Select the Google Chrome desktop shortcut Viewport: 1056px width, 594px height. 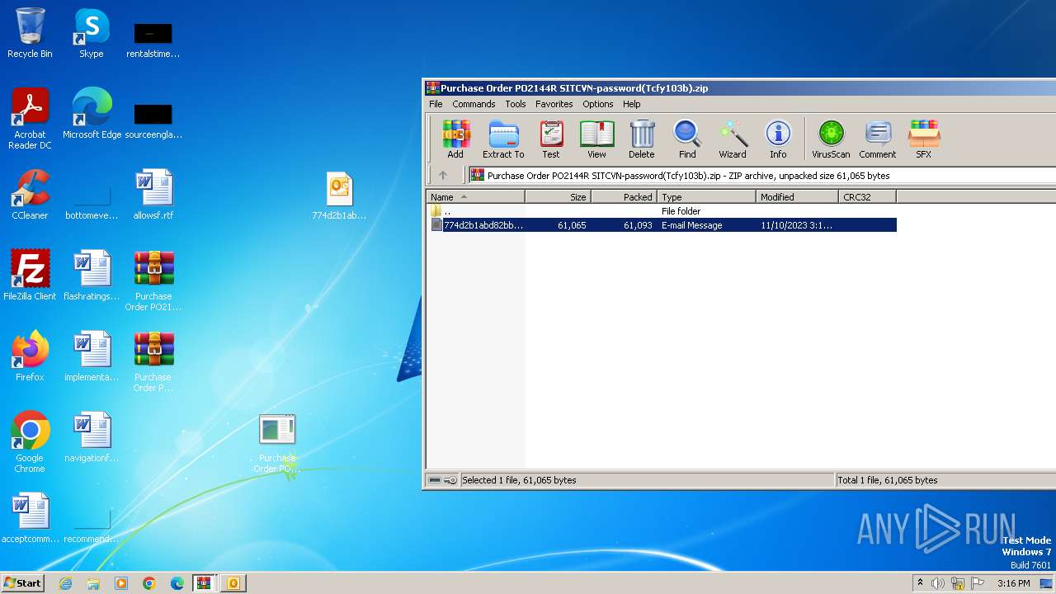click(x=30, y=442)
